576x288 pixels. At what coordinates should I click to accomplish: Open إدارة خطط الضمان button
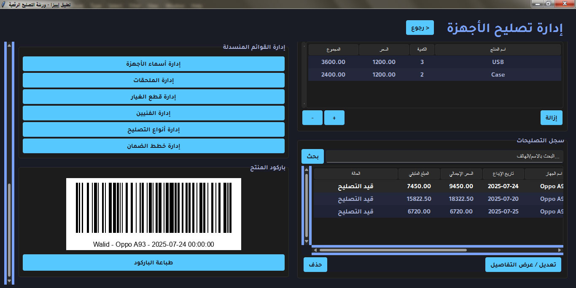153,146
